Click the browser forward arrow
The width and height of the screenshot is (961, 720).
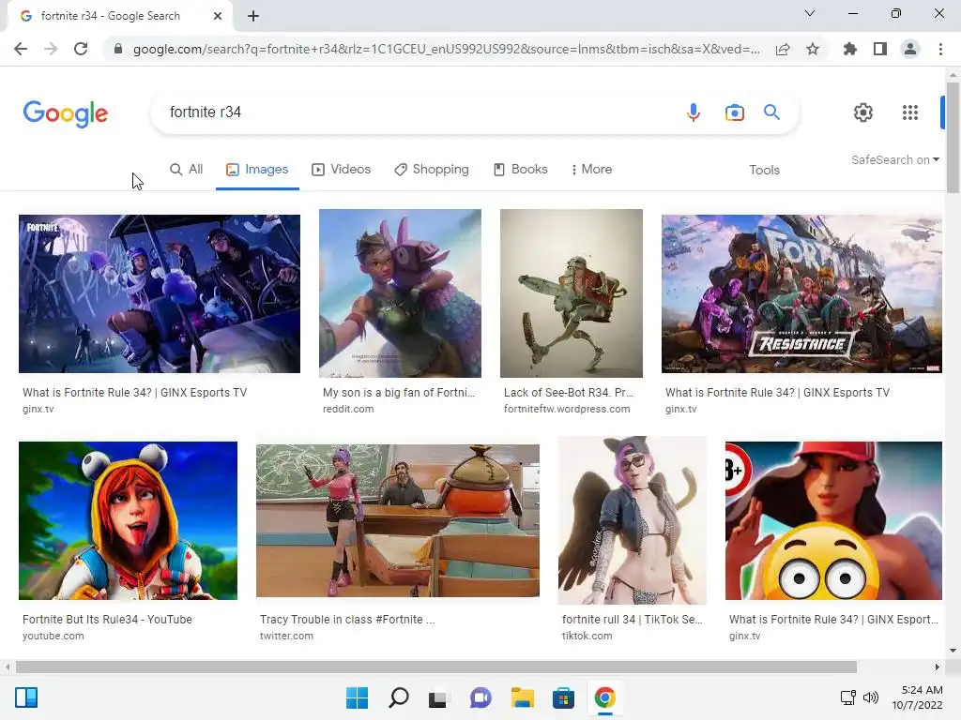pos(51,49)
